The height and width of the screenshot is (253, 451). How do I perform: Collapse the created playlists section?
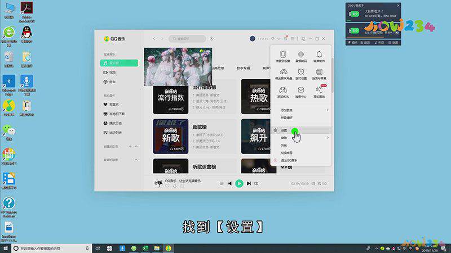[136, 146]
